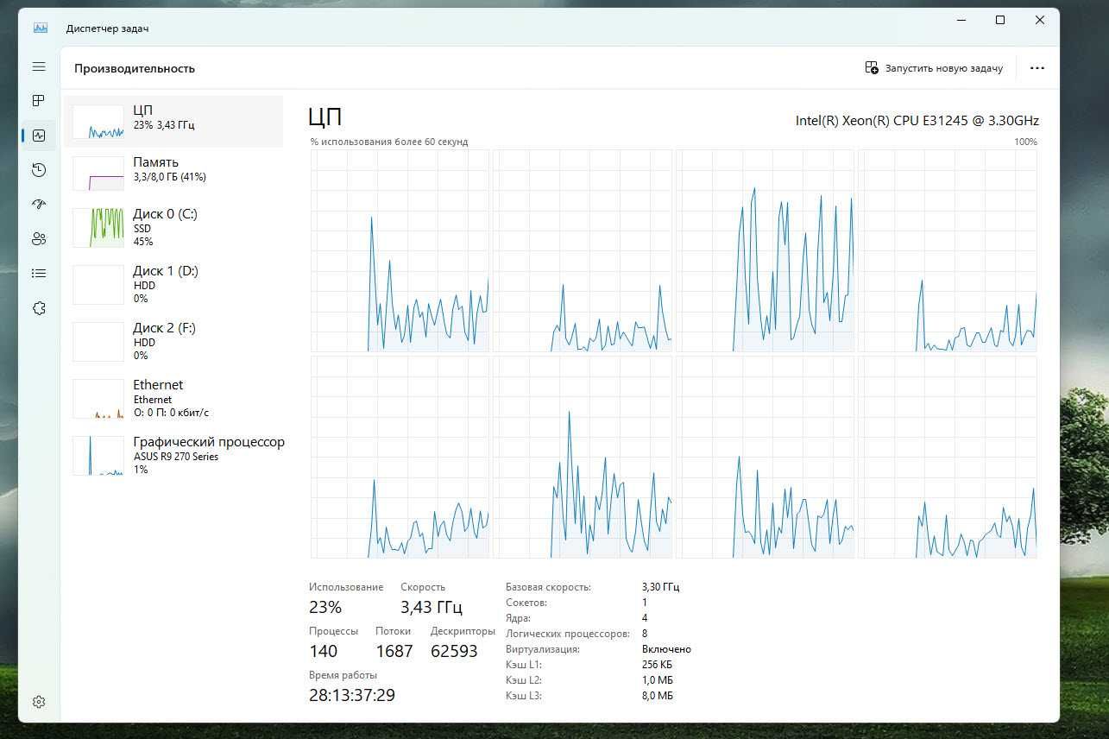Click the 'Кэш L3:' label

click(x=523, y=696)
